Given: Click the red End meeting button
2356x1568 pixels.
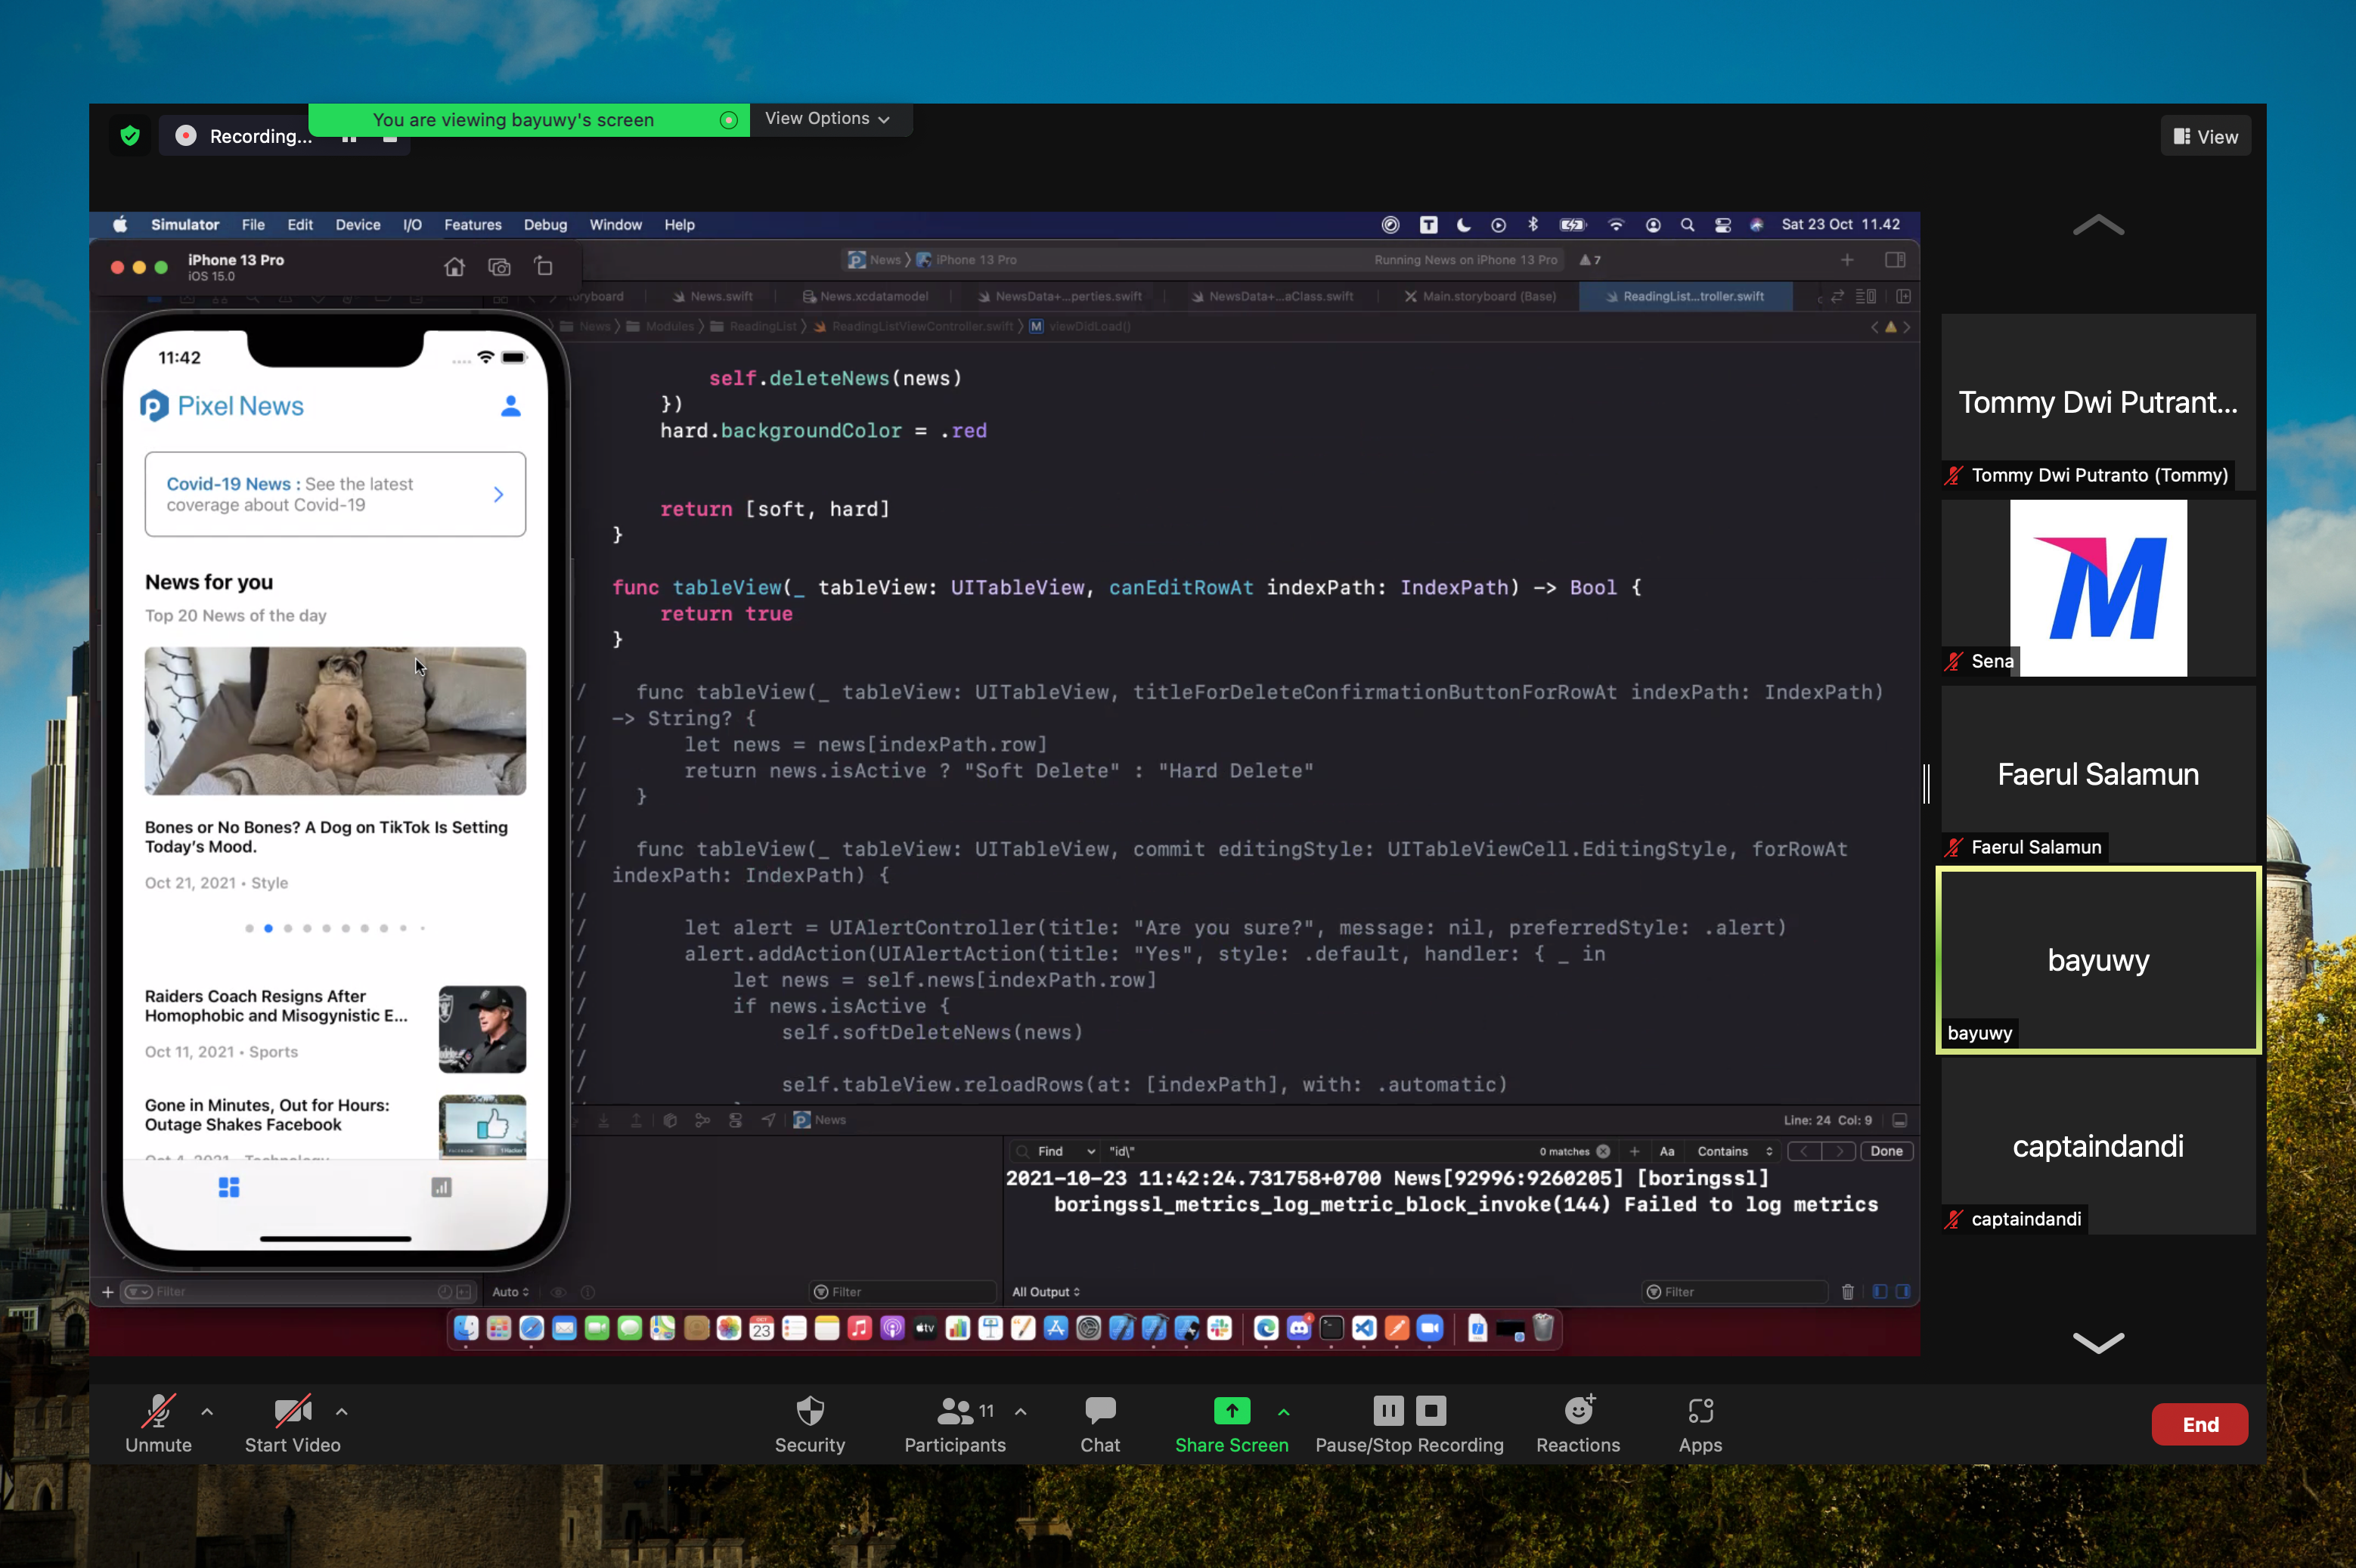Looking at the screenshot, I should tap(2199, 1424).
